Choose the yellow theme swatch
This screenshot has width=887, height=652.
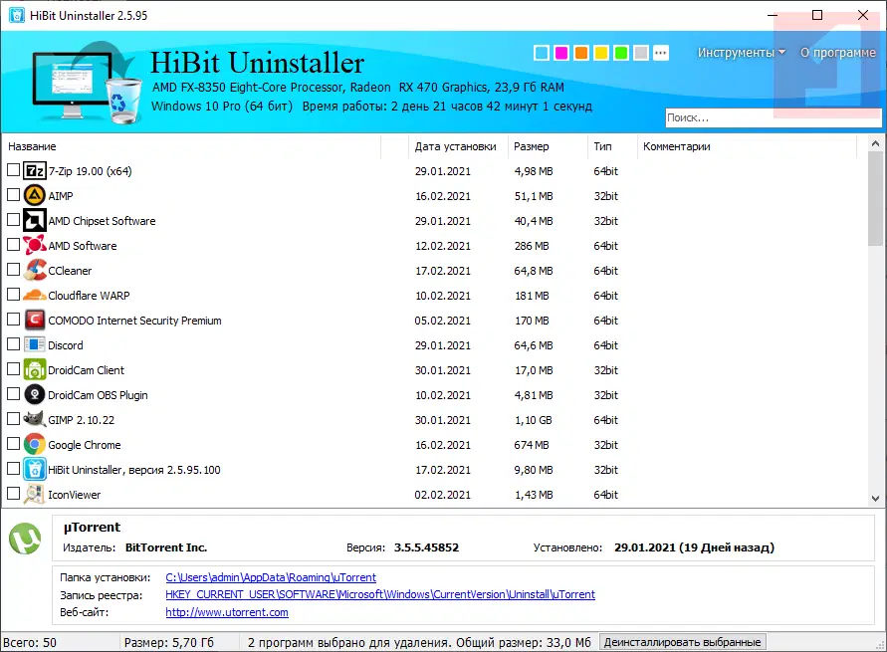[x=601, y=53]
